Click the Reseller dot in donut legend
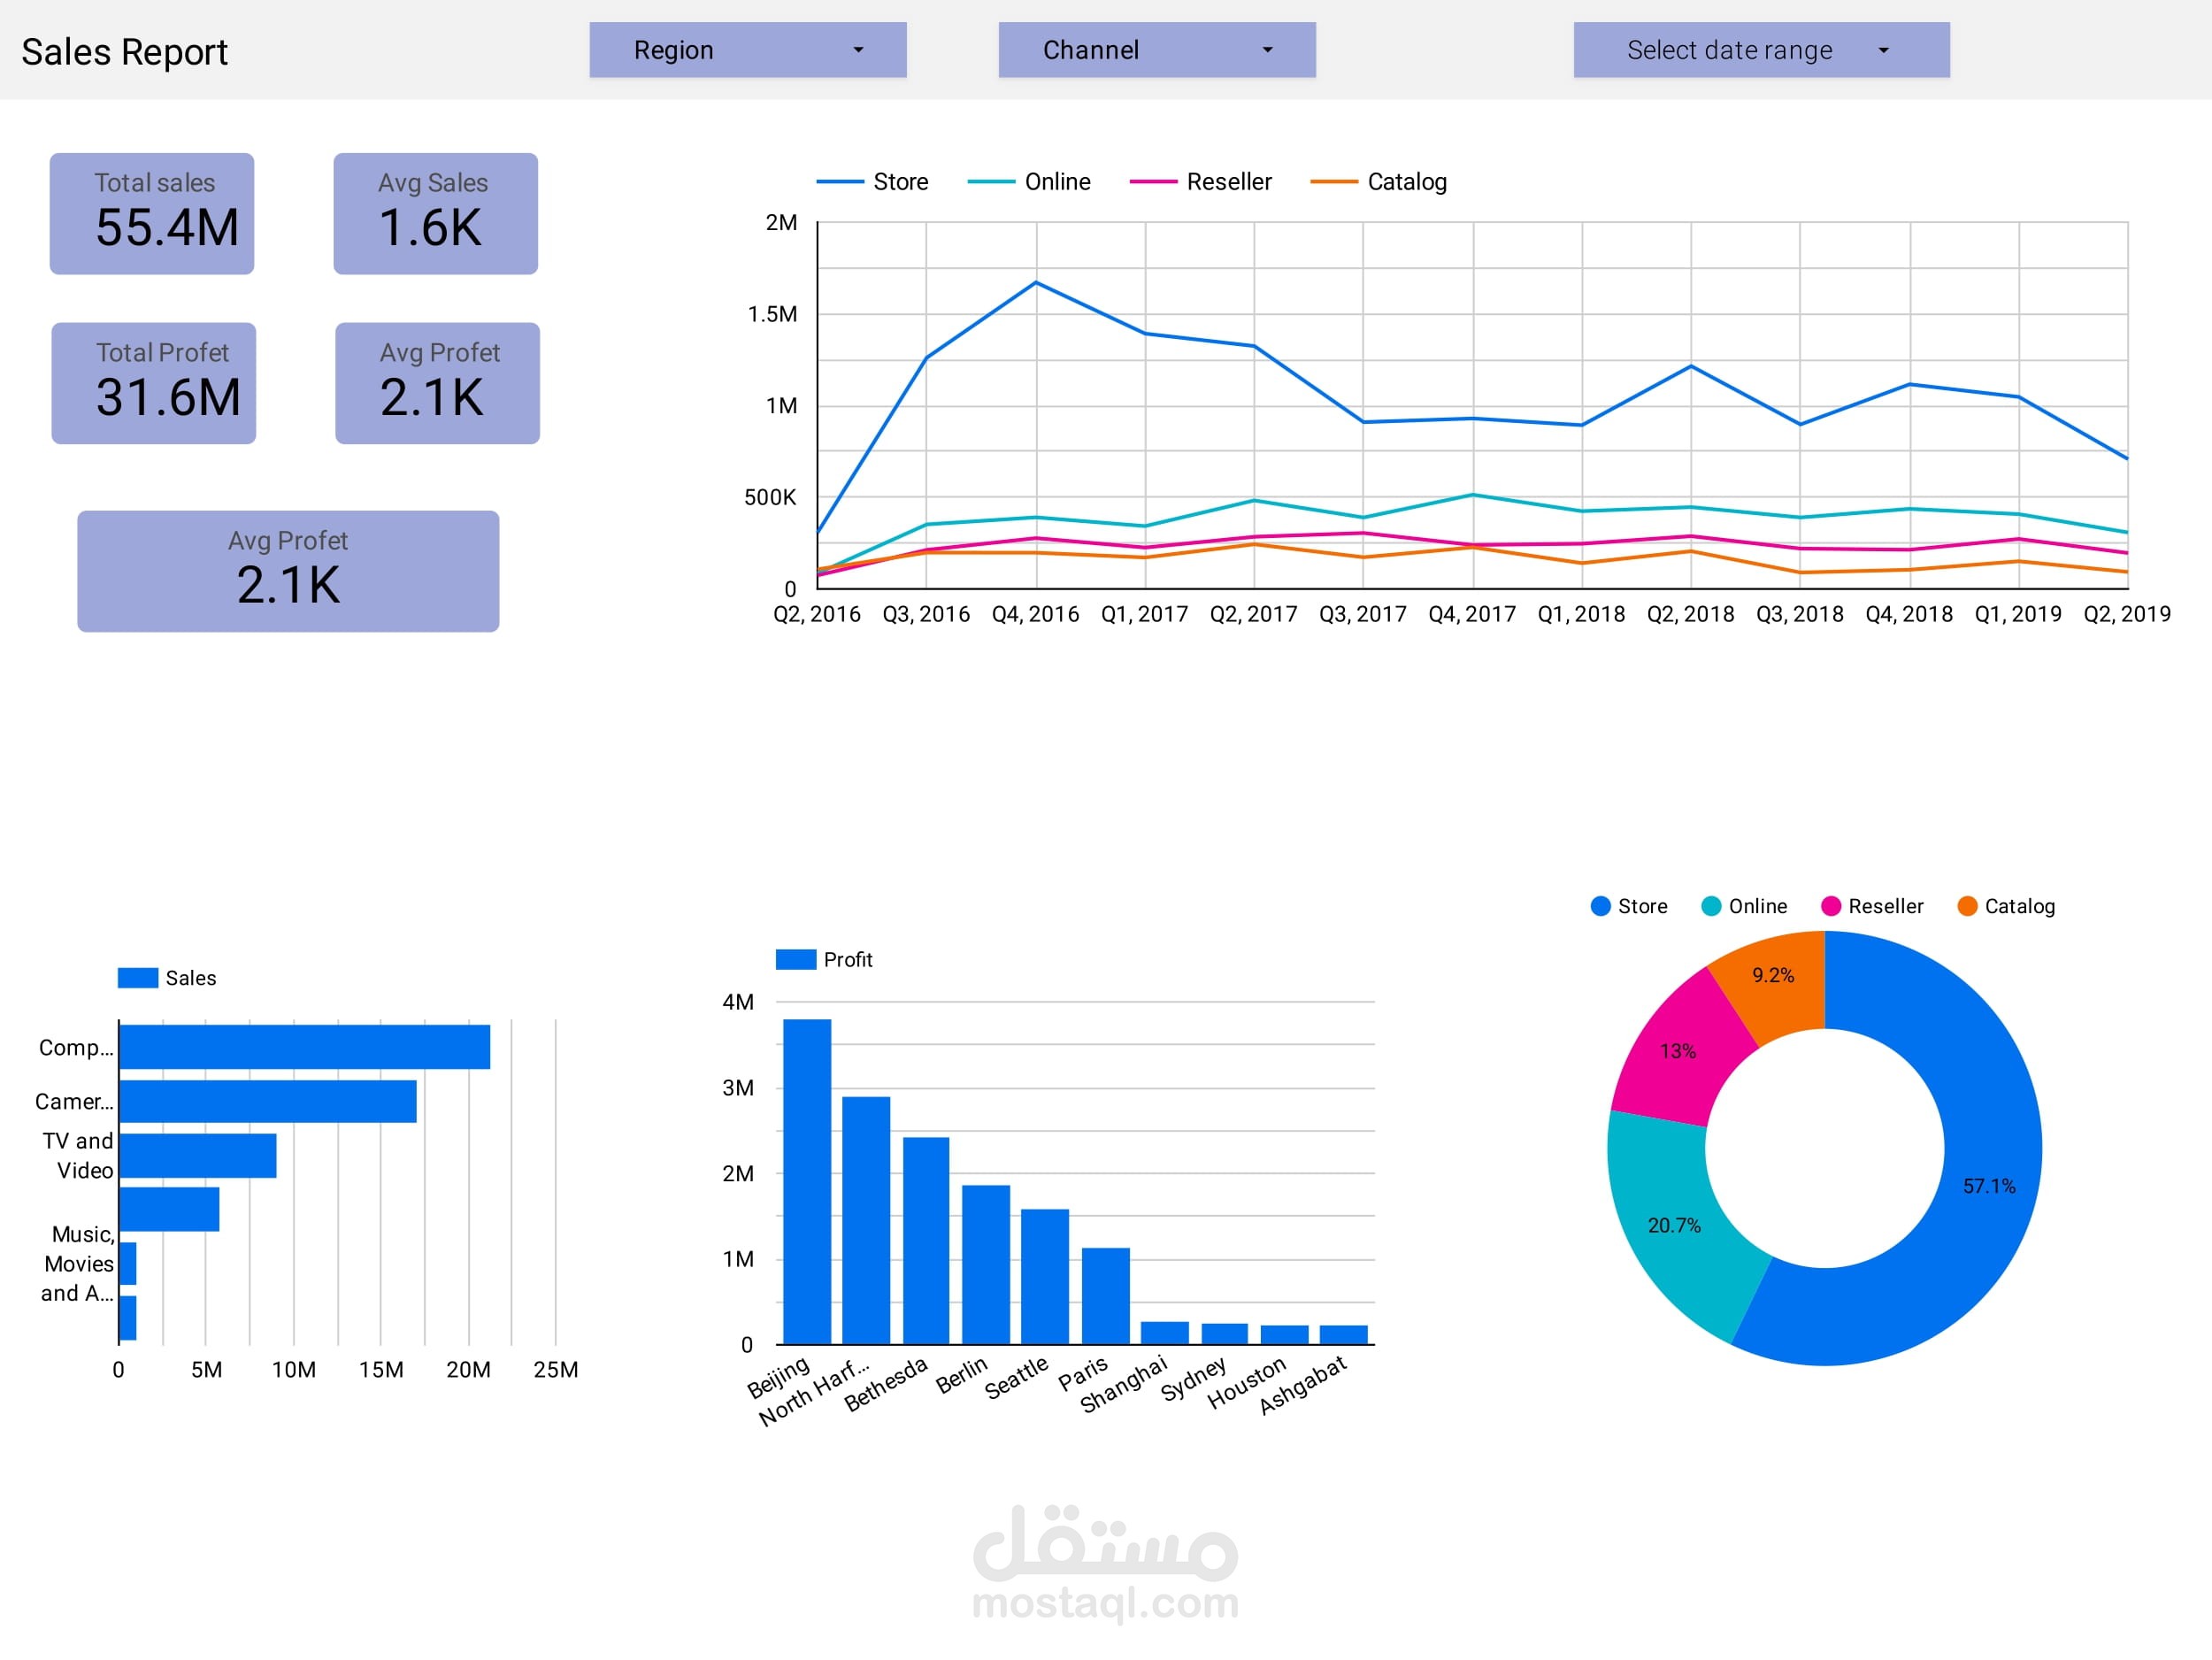Screen dimensions: 2212x1660 [x=1831, y=906]
